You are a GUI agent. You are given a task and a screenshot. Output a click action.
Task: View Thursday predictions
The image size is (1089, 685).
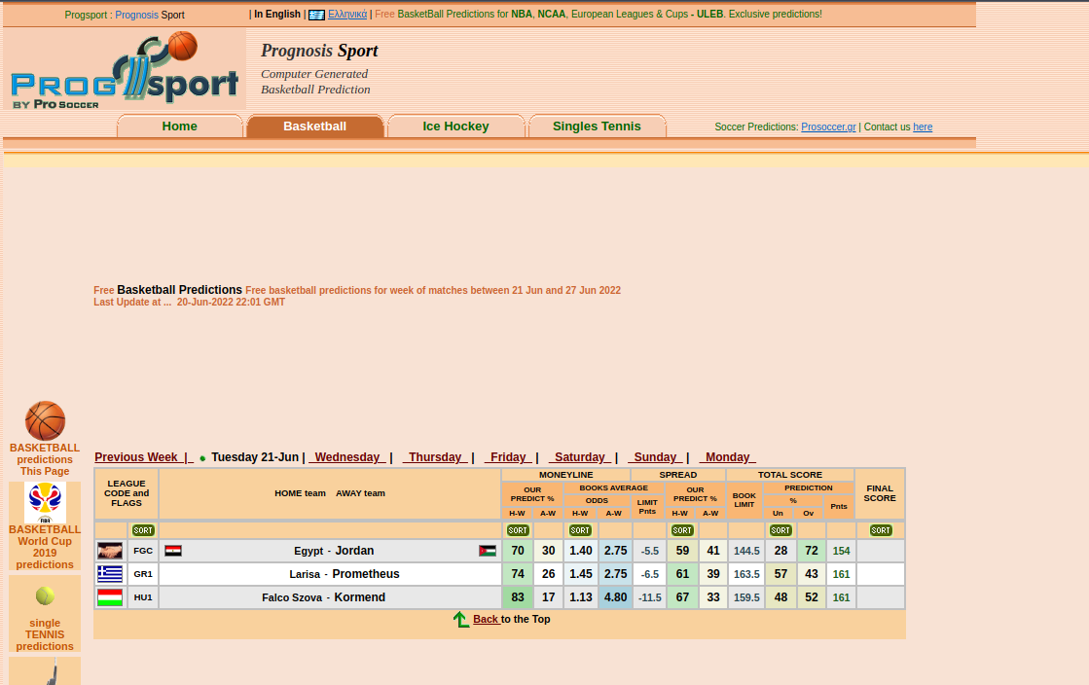(x=435, y=457)
